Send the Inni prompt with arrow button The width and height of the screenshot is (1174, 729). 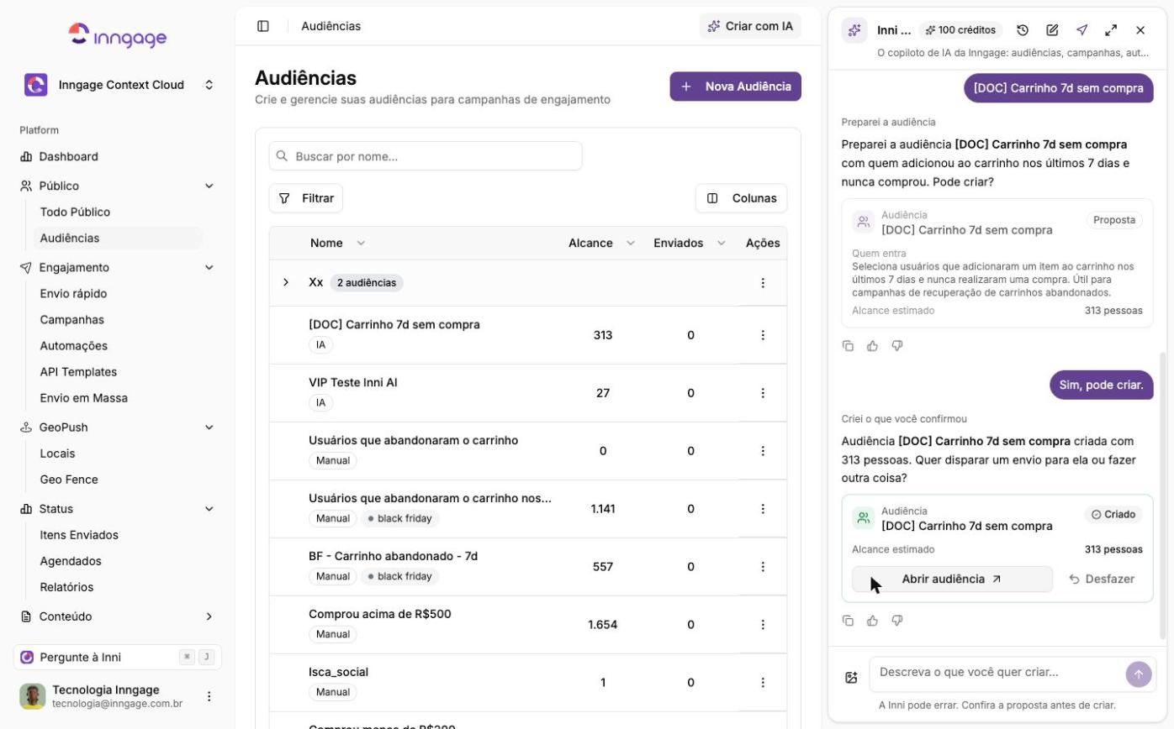[x=1139, y=674]
